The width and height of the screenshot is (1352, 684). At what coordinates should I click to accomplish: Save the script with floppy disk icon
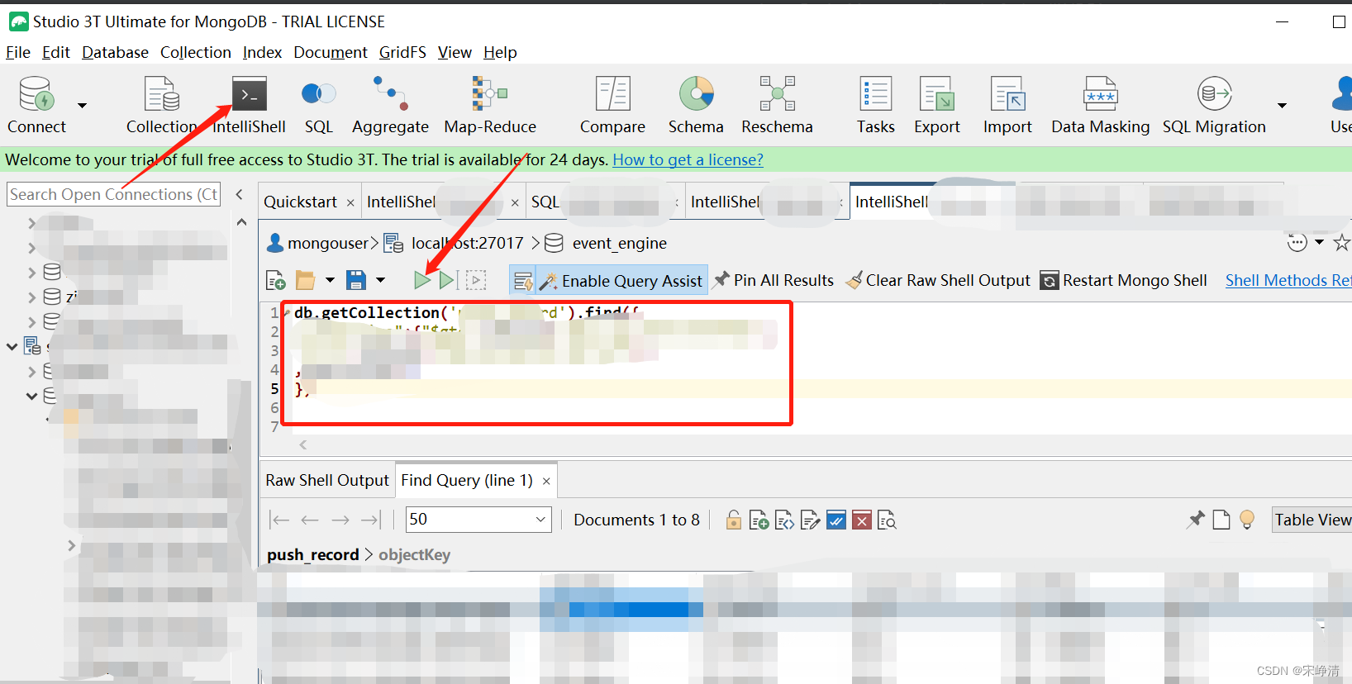tap(356, 281)
